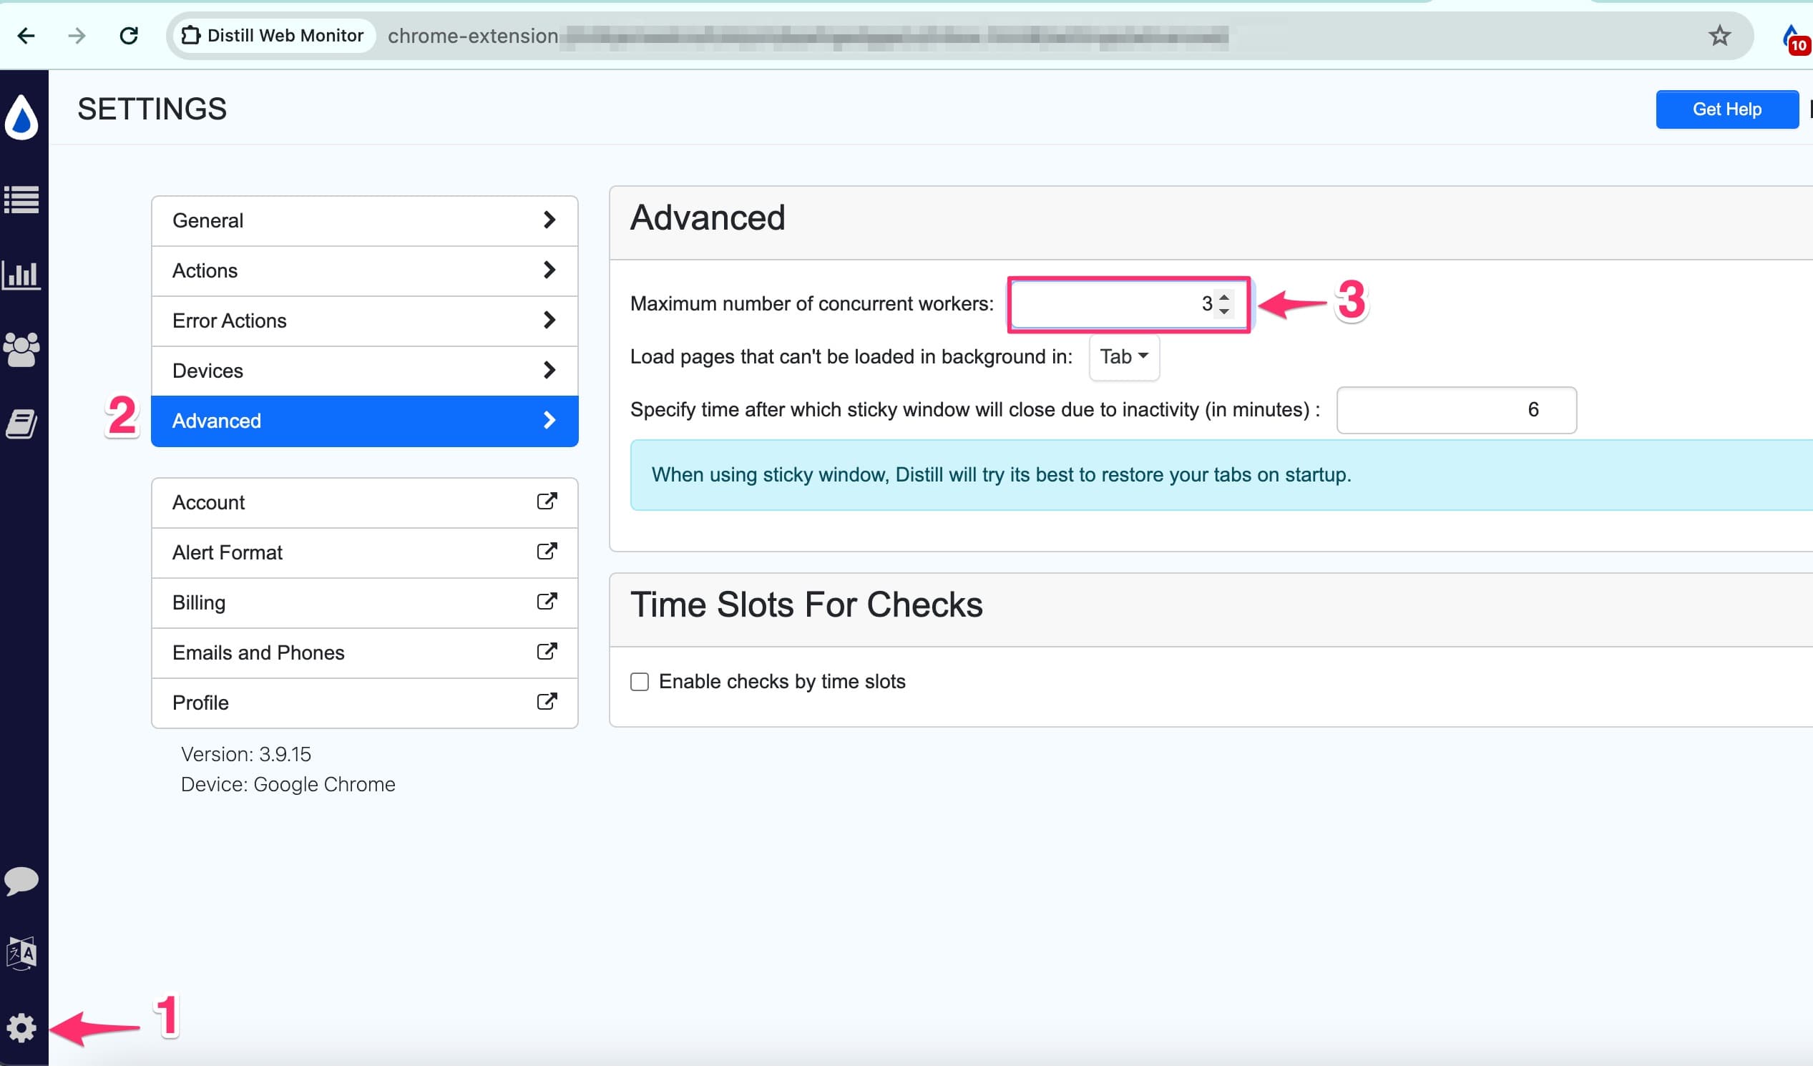Decrement concurrent workers with the down stepper
This screenshot has width=1813, height=1066.
1223,310
